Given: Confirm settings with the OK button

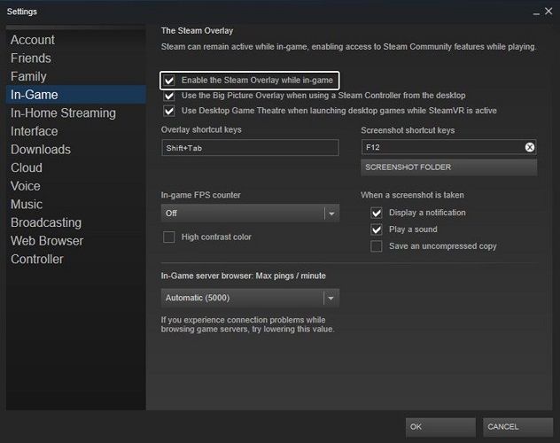Looking at the screenshot, I should [x=440, y=427].
